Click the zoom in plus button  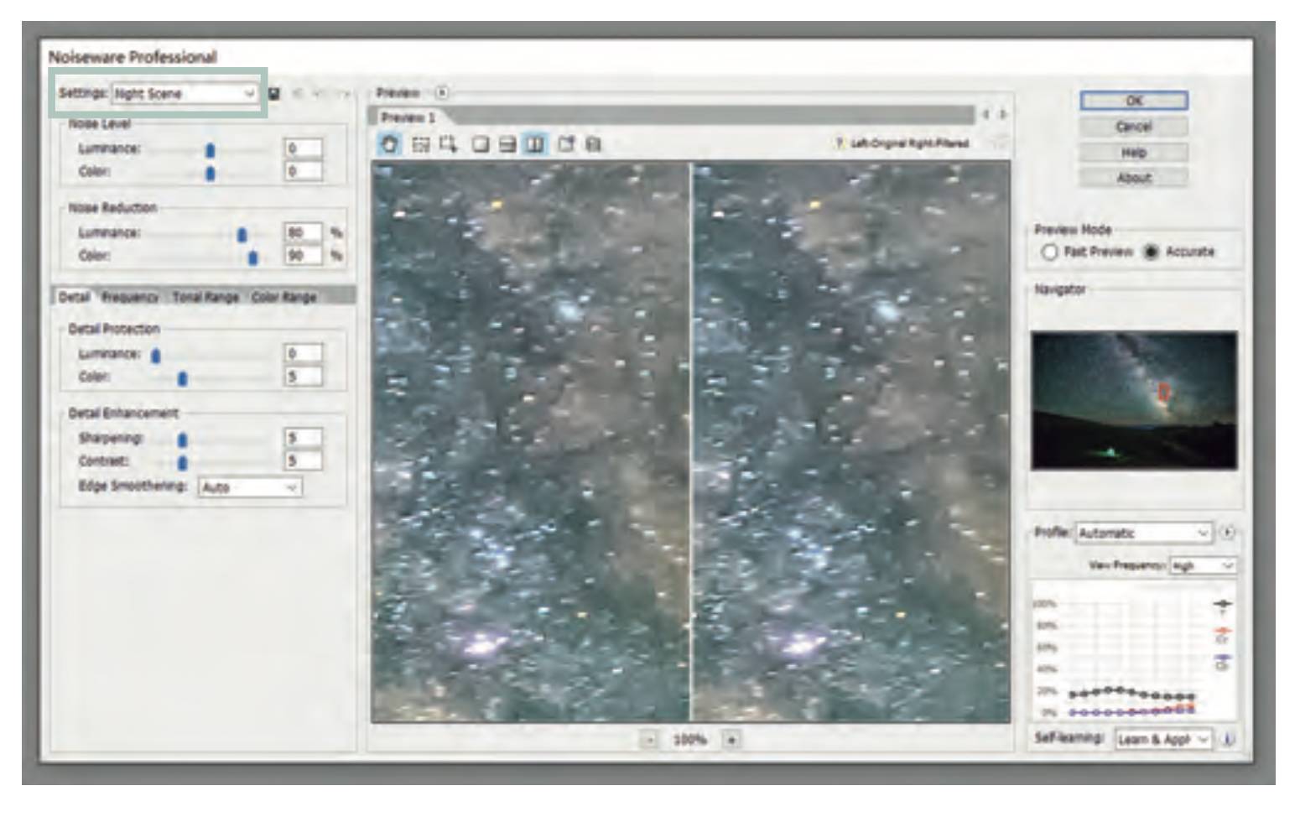point(731,740)
